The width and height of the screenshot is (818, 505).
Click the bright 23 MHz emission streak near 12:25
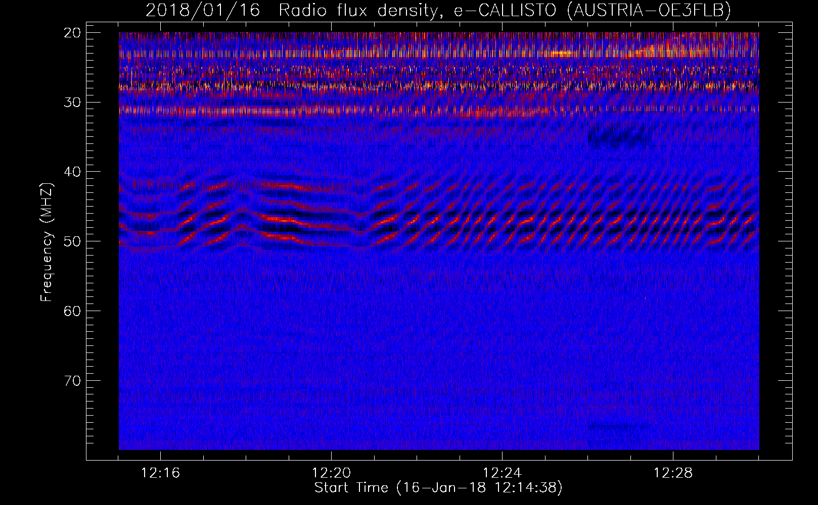[x=561, y=54]
